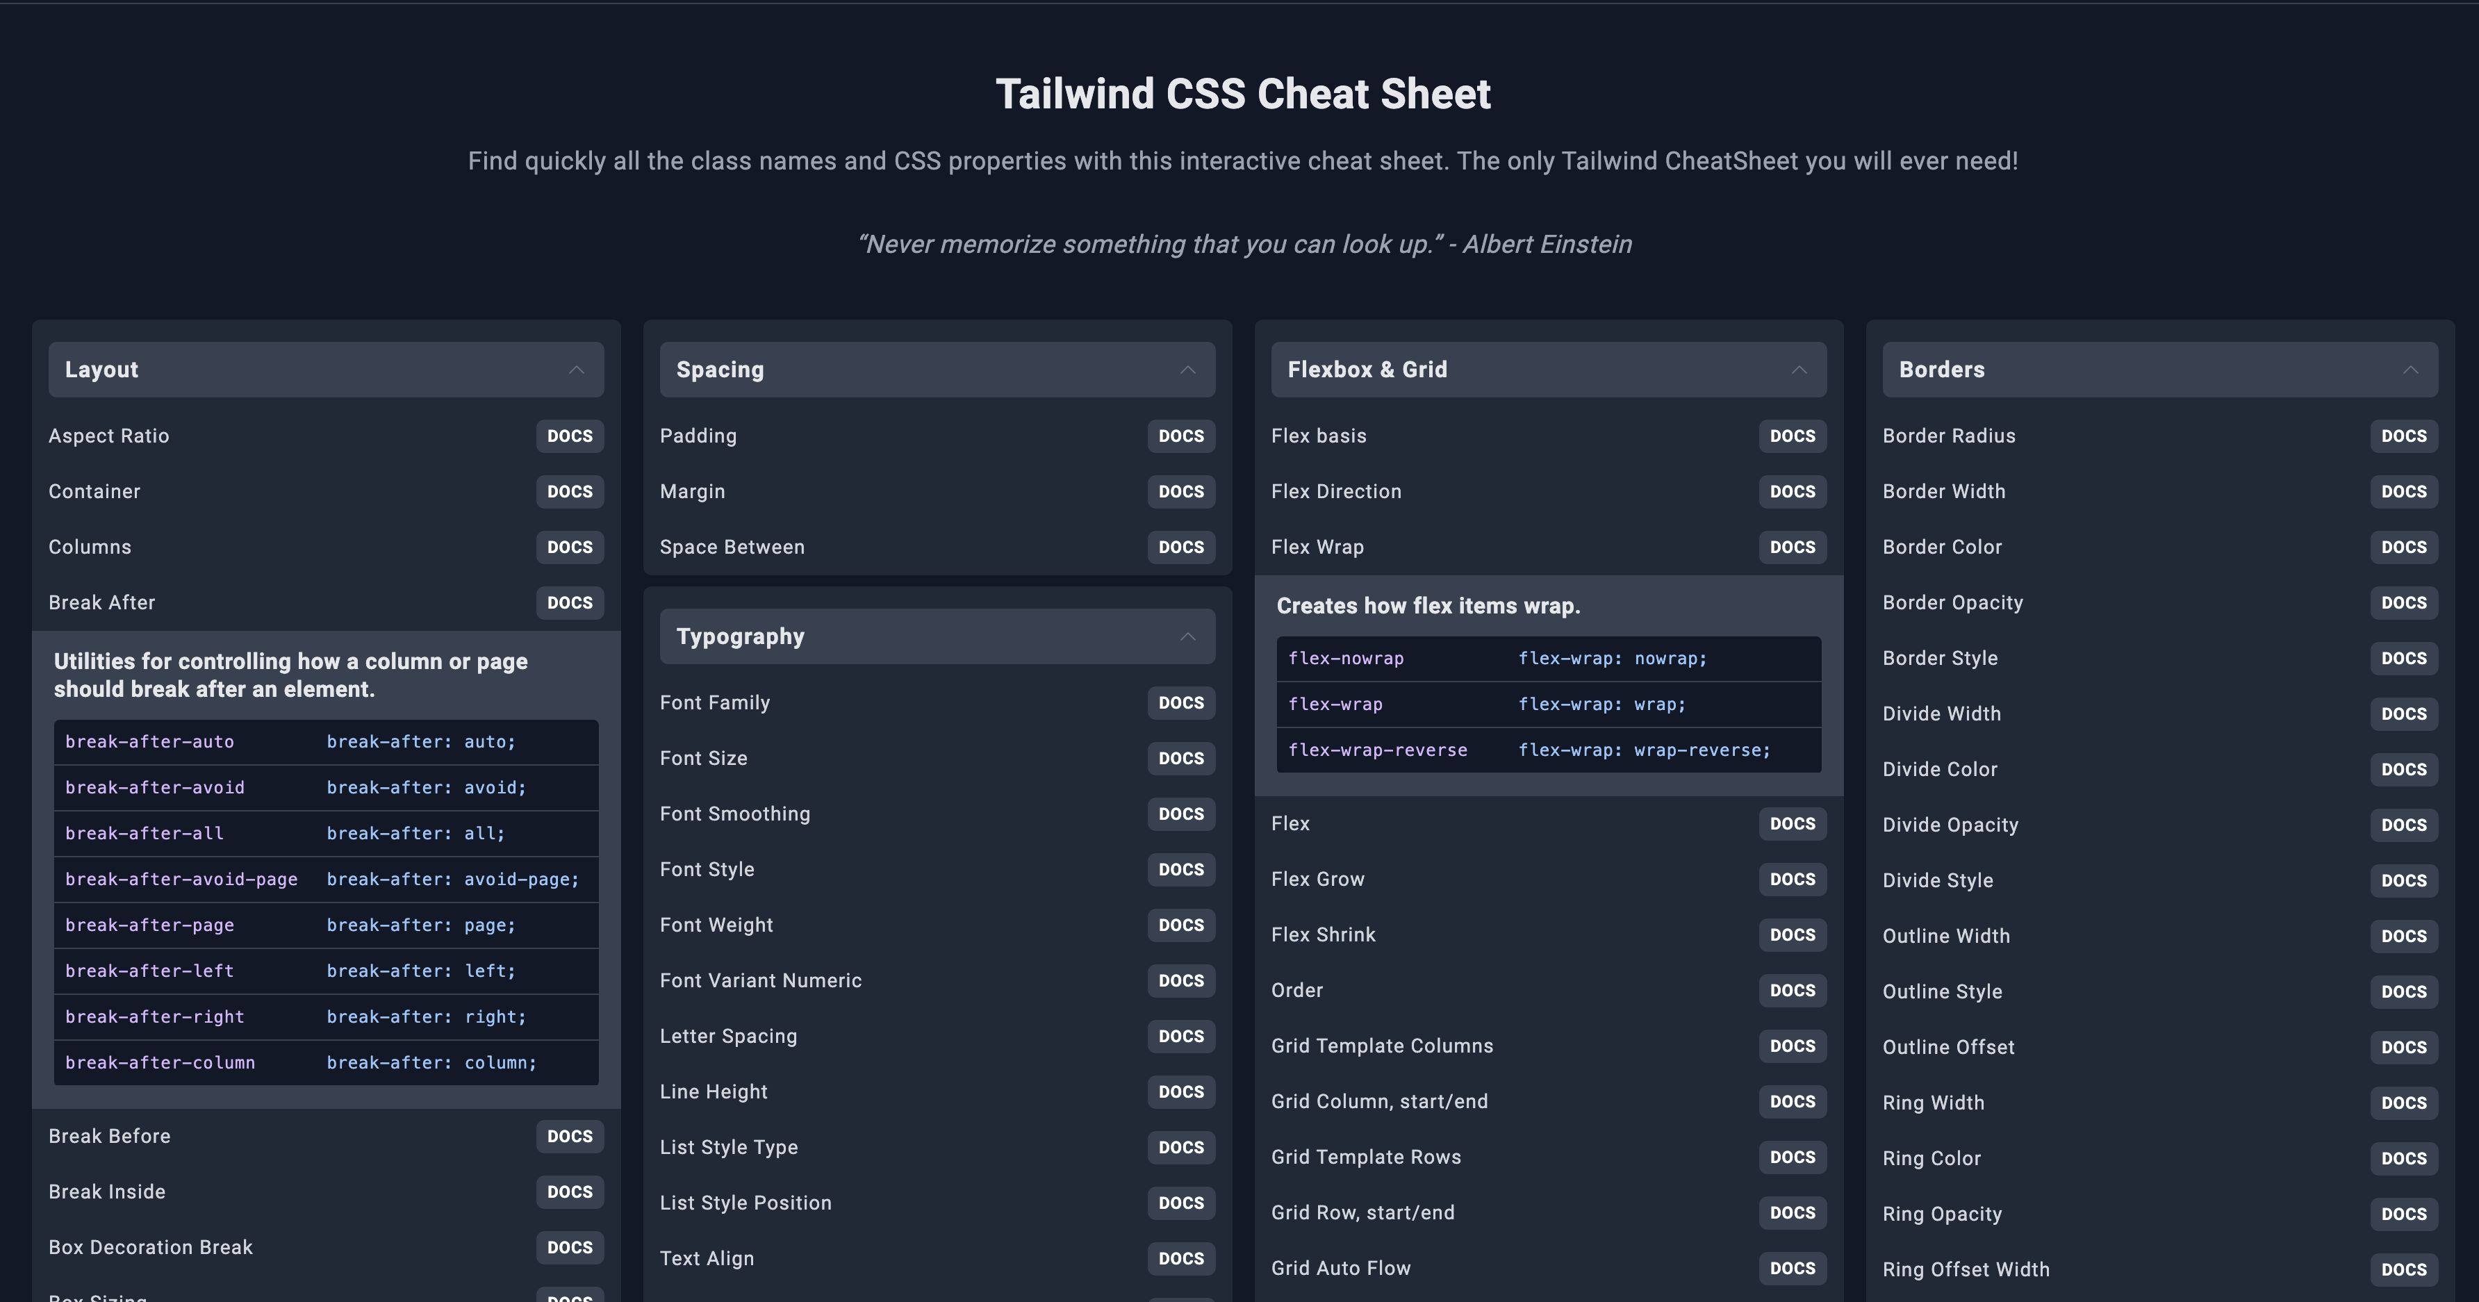Click the break-after-avoid-page class row
2479x1302 pixels.
[182, 880]
